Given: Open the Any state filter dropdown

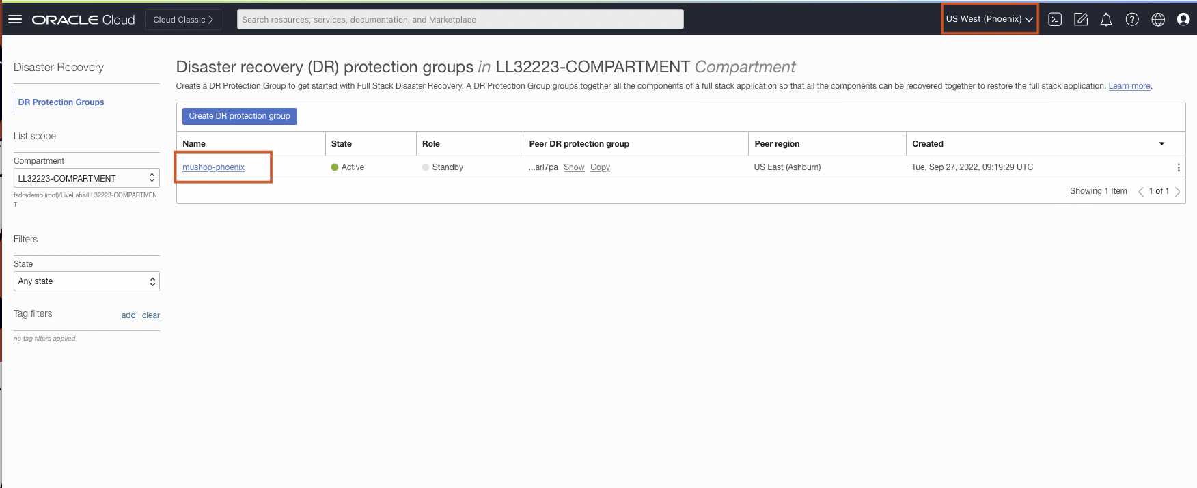Looking at the screenshot, I should click(87, 281).
